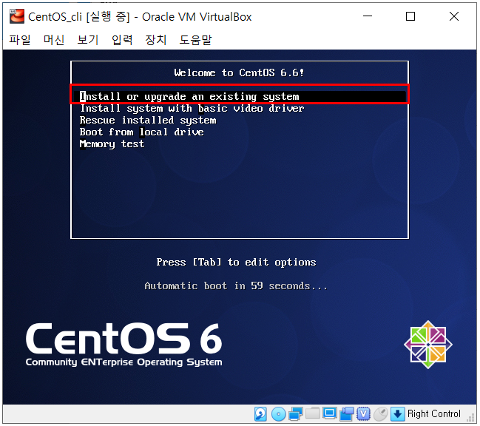This screenshot has width=480, height=426.
Task: Open the 장치 menu
Action: point(156,40)
